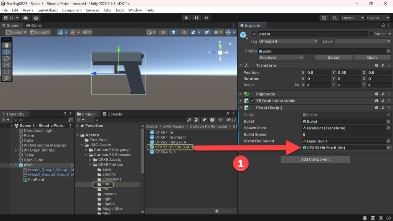Lock the Inspector panel
Viewport: 393px width, 221px height.
(383, 25)
